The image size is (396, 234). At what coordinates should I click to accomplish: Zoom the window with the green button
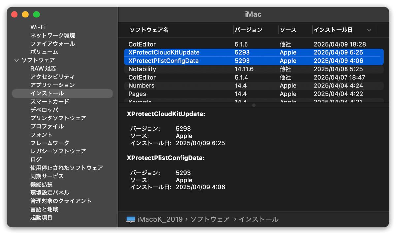36,15
